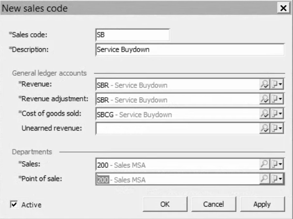Open lookup for Revenue adjustment account
Image resolution: width=293 pixels, height=219 pixels.
[265, 99]
